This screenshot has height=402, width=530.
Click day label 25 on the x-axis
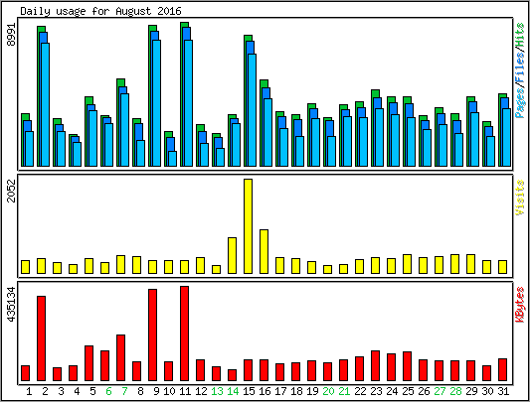tap(408, 391)
